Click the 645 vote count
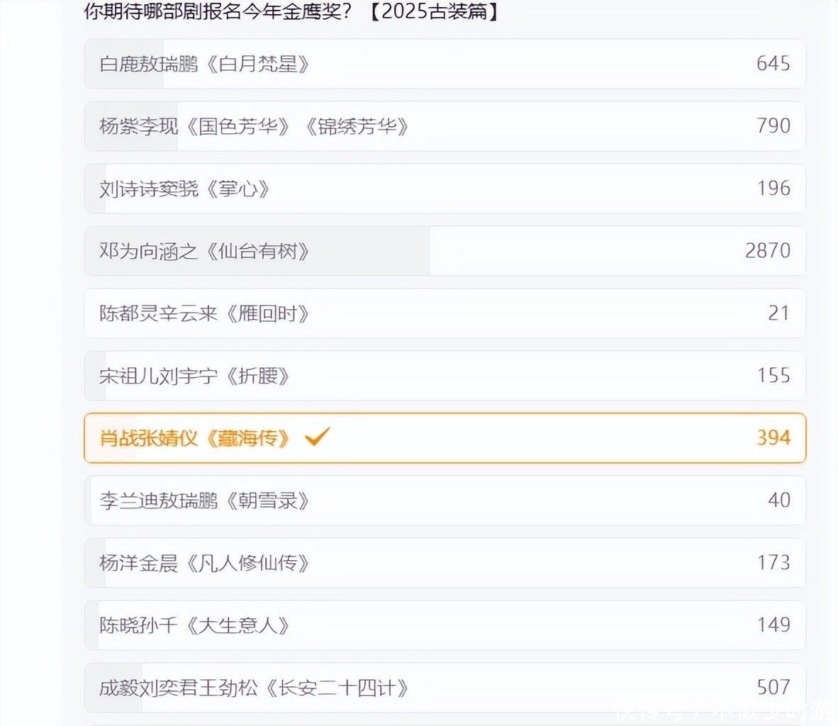Viewport: 838px width, 726px height. pos(773,64)
